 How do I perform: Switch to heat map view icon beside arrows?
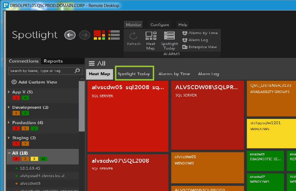point(99,35)
